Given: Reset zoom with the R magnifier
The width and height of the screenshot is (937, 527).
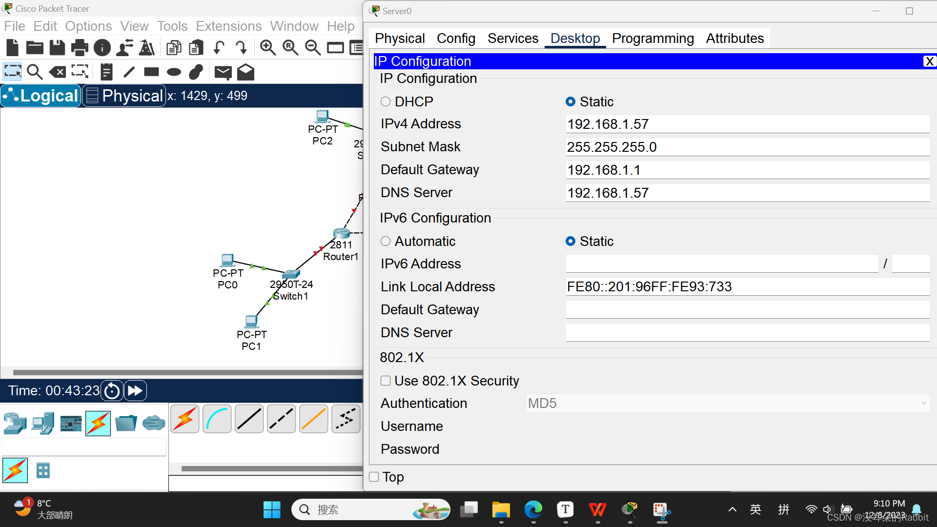Looking at the screenshot, I should (x=290, y=47).
